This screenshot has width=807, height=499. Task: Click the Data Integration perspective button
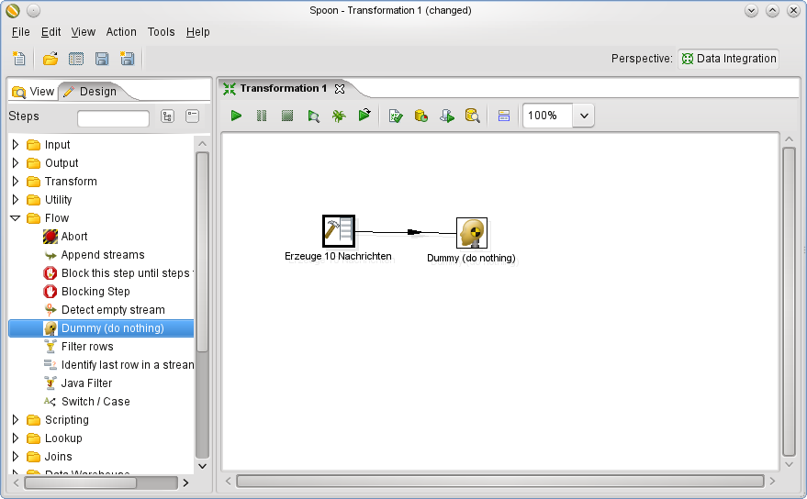pos(729,59)
